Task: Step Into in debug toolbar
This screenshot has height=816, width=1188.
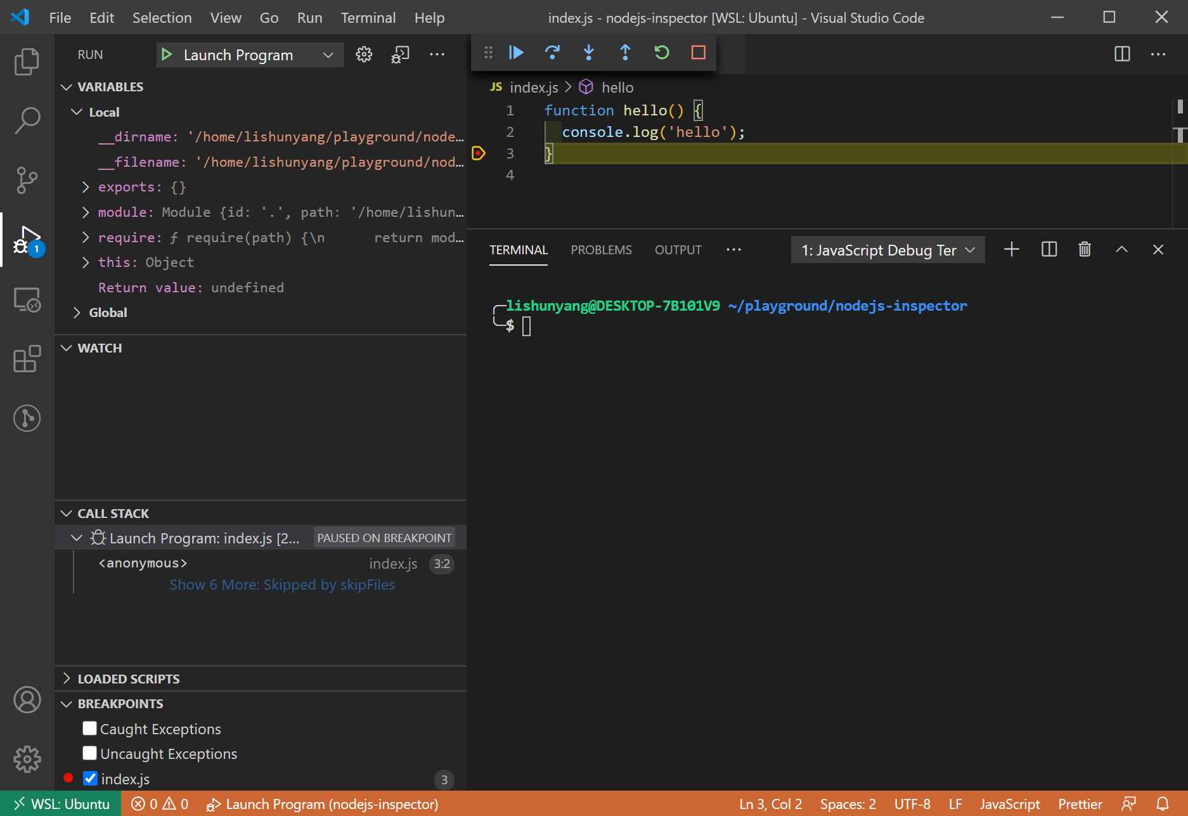Action: (589, 53)
